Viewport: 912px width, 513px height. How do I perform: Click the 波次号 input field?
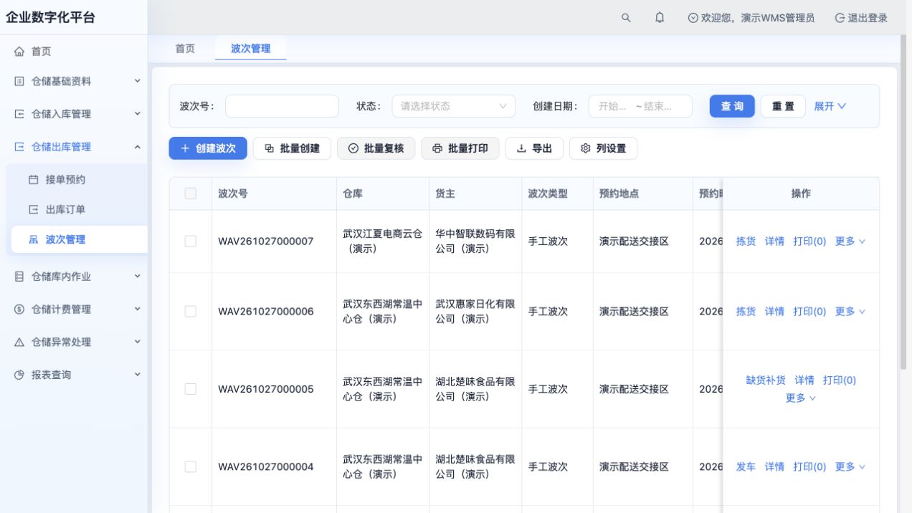tap(282, 106)
